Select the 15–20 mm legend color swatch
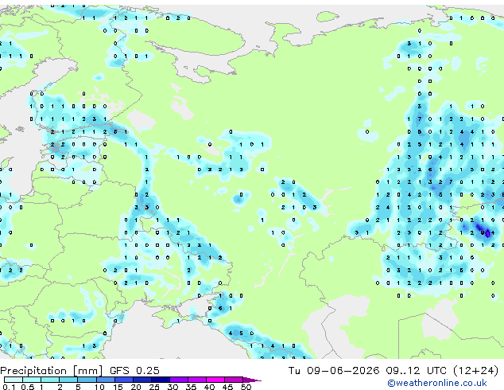 point(124,380)
